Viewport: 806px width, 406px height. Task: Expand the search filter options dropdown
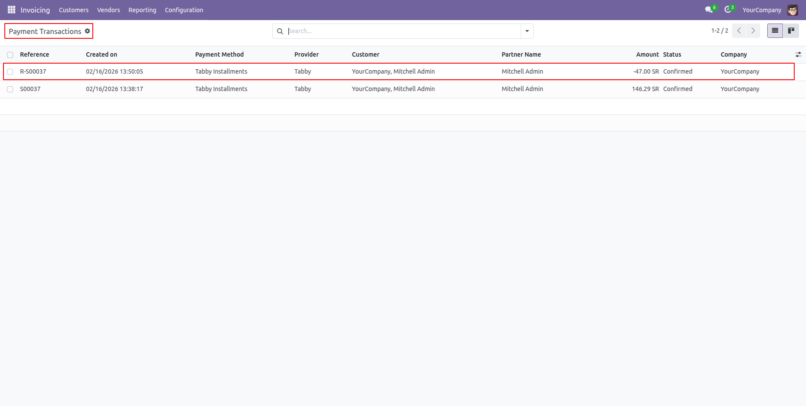click(527, 31)
